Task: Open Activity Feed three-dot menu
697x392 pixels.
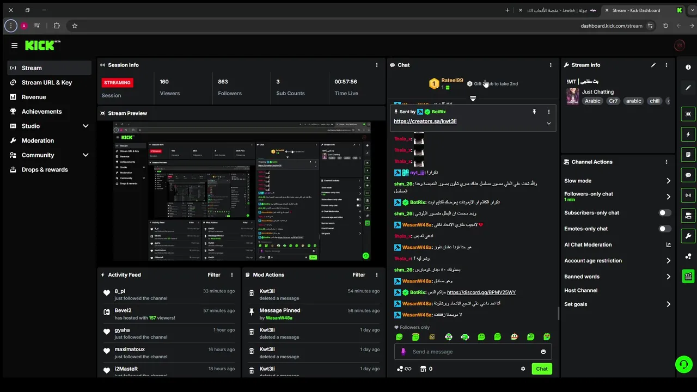Action: [232, 275]
